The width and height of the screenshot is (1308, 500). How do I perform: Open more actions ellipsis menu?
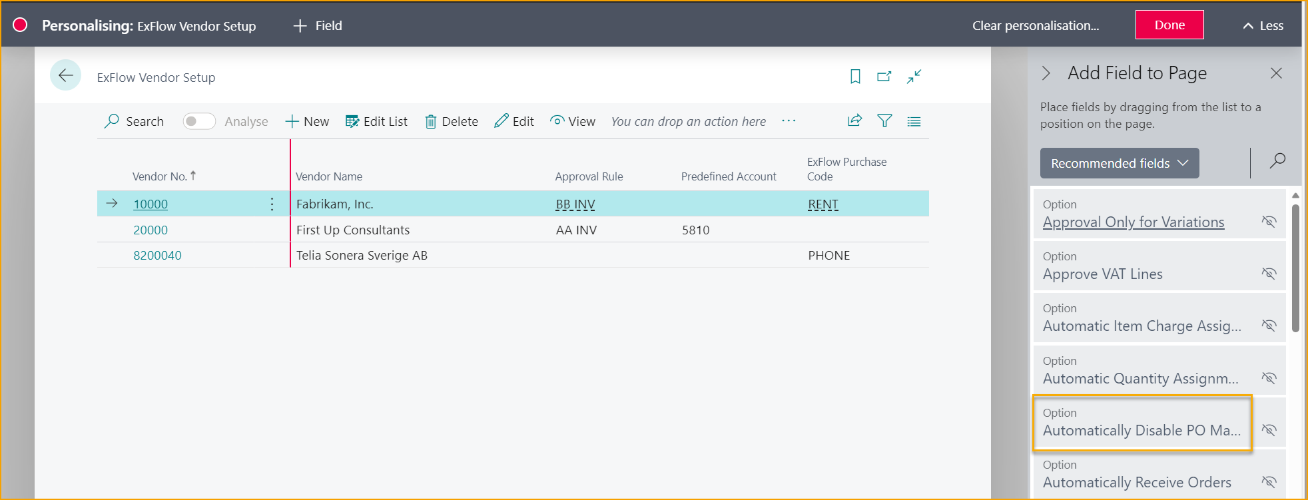click(789, 121)
